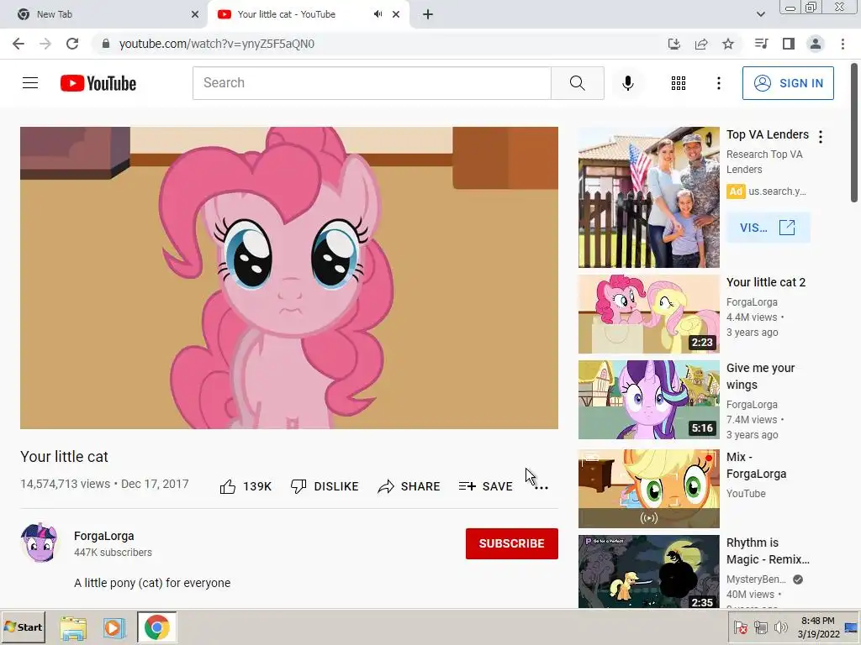861x645 pixels.
Task: Play the Give me your wings thumbnail
Action: pos(648,400)
